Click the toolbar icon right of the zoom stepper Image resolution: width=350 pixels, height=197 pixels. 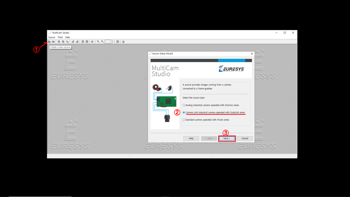click(117, 42)
